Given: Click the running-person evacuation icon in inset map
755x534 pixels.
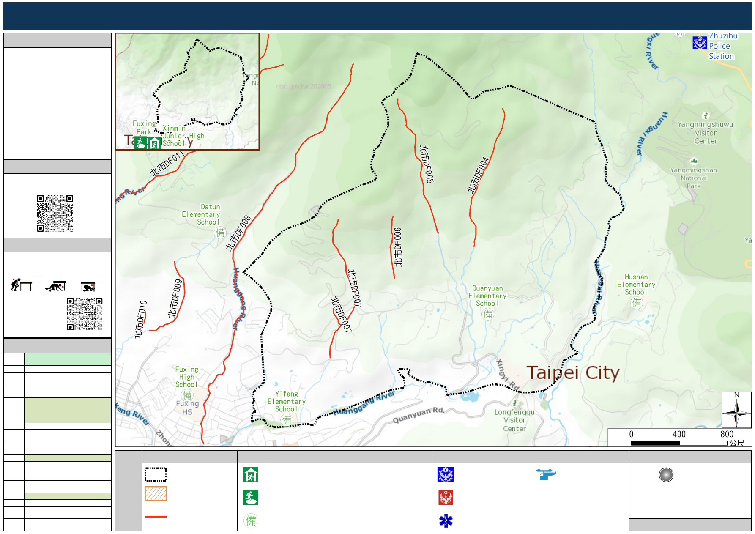Looking at the screenshot, I should pyautogui.click(x=141, y=143).
